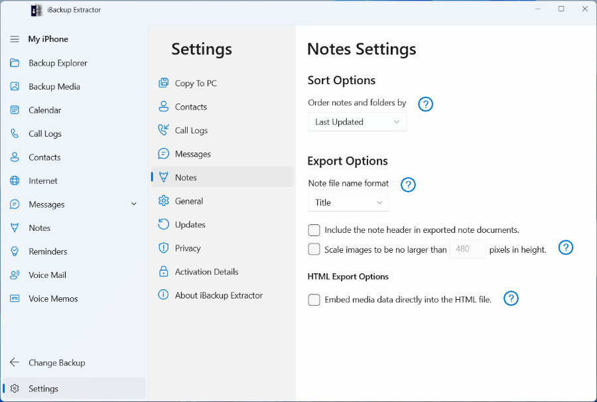Open help for Embed media data option
Screen dimensions: 597x402
click(511, 299)
